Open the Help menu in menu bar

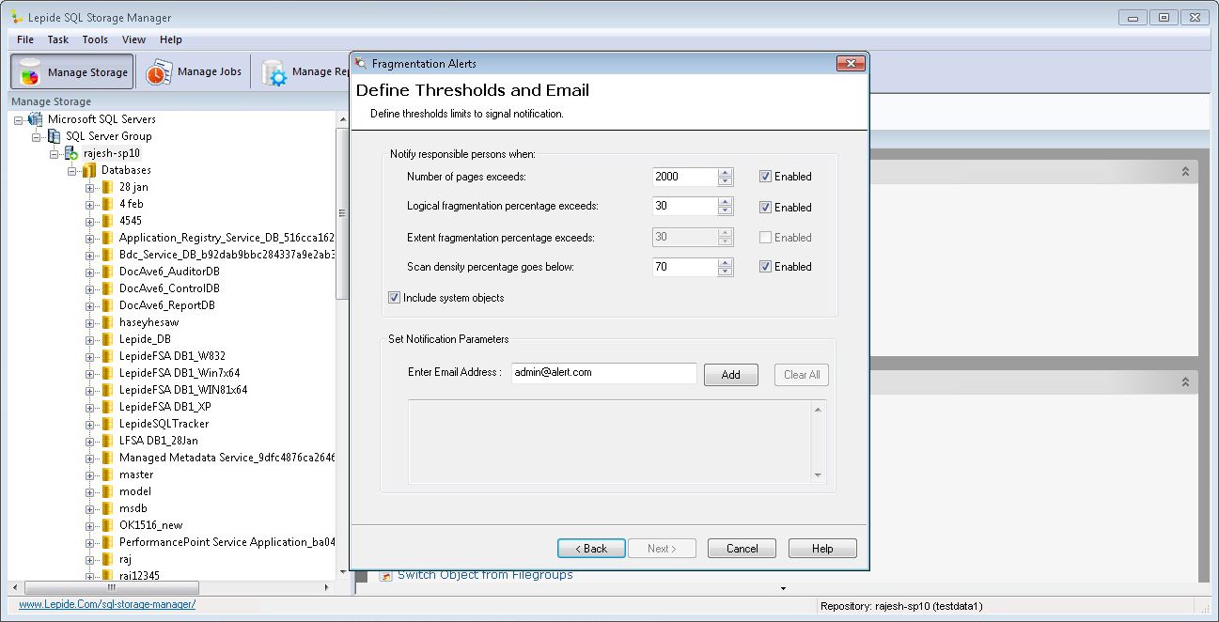pyautogui.click(x=171, y=39)
